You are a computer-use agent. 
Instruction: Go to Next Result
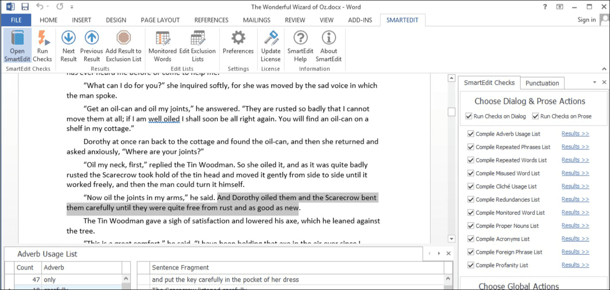pos(68,46)
